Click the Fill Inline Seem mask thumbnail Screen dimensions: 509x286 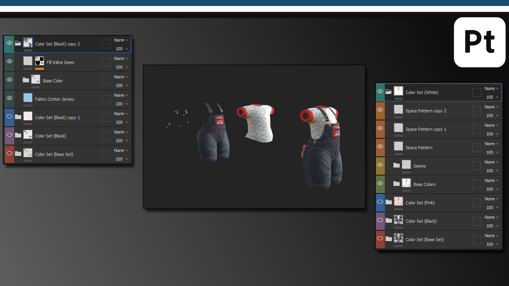pyautogui.click(x=39, y=61)
